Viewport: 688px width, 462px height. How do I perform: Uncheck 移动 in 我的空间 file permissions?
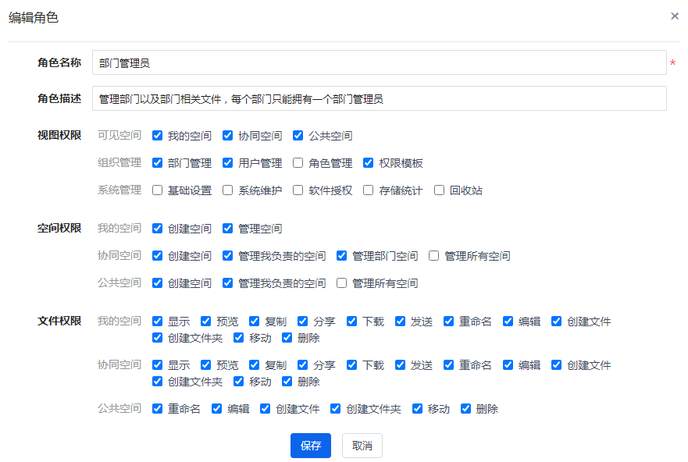[x=238, y=337]
